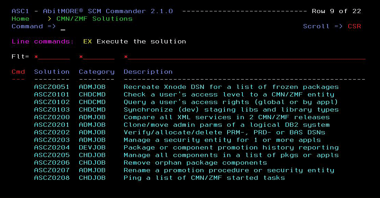Click 'Clone/move admin parms' description

coord(227,125)
